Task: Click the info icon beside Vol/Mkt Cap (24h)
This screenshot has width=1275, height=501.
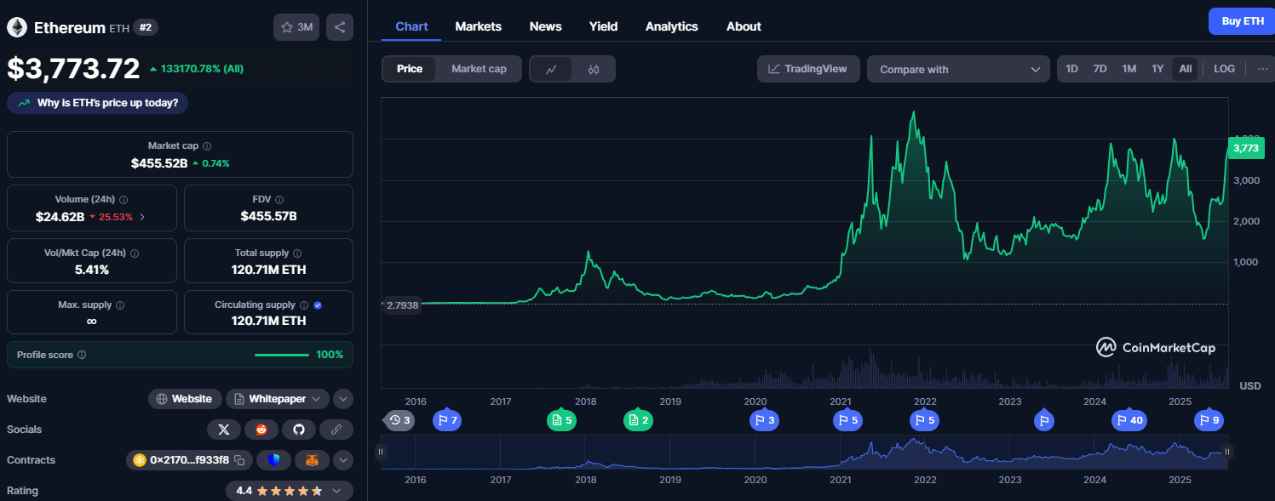Action: click(x=135, y=253)
